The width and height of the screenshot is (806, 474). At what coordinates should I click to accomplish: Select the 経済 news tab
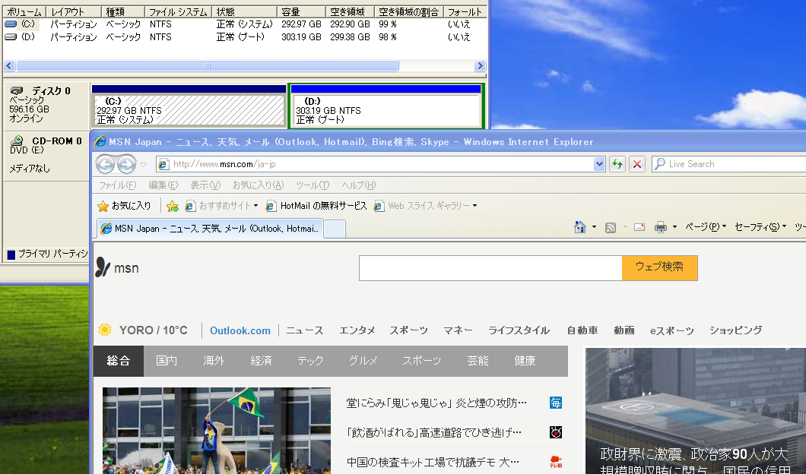pos(261,361)
